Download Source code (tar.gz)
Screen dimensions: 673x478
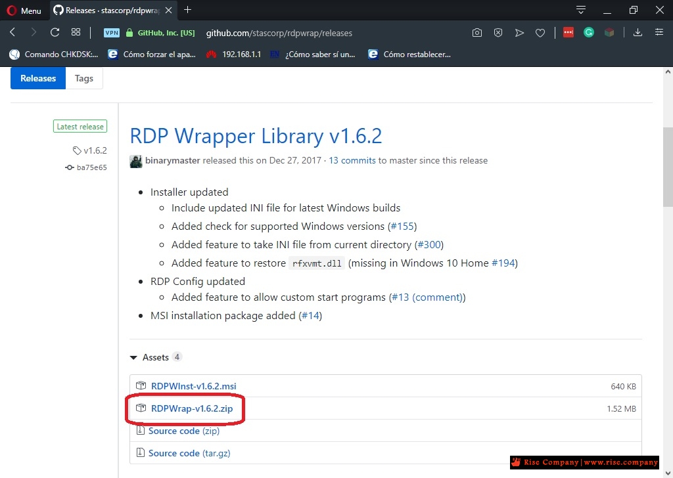point(189,453)
